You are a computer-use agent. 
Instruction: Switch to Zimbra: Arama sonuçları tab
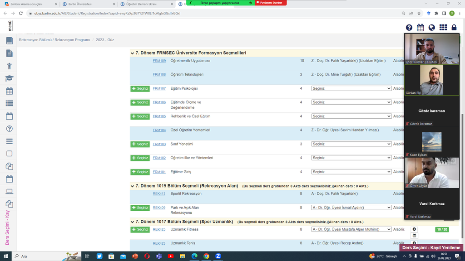(x=30, y=4)
